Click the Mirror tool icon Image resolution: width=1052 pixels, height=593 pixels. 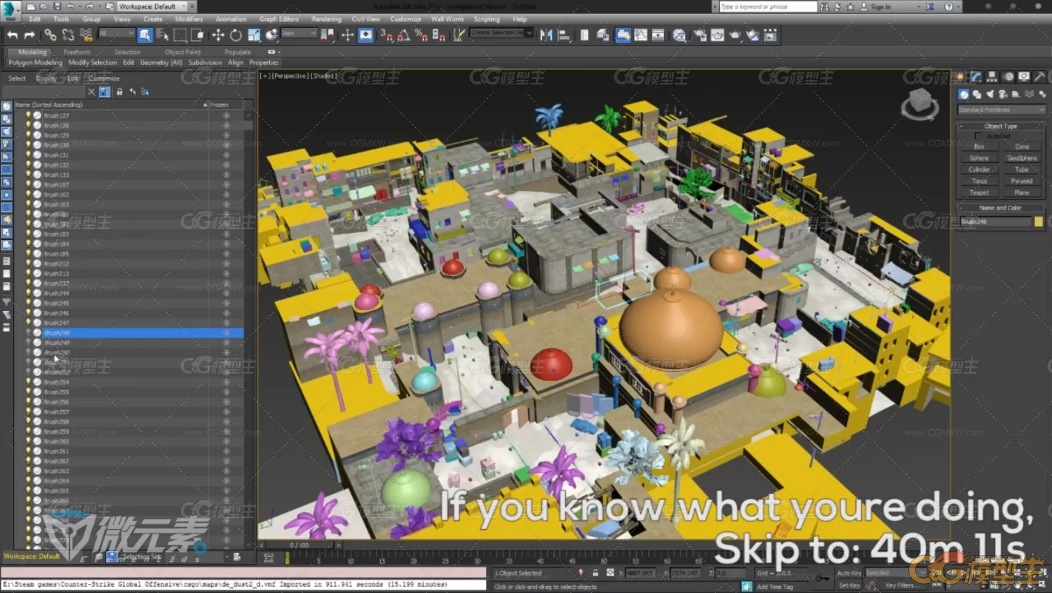tap(546, 35)
